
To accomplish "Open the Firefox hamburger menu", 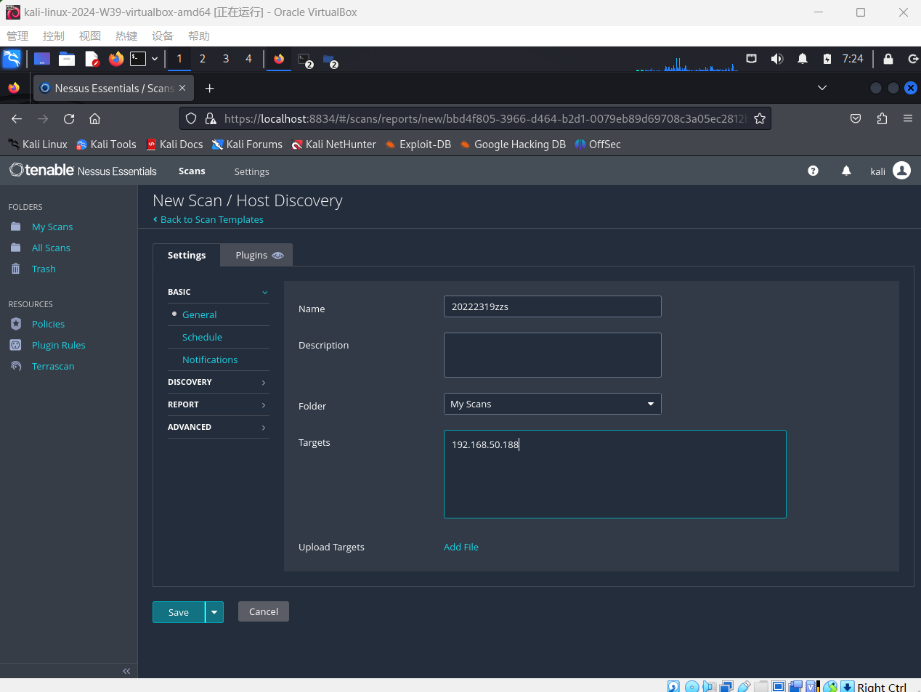I will [908, 118].
